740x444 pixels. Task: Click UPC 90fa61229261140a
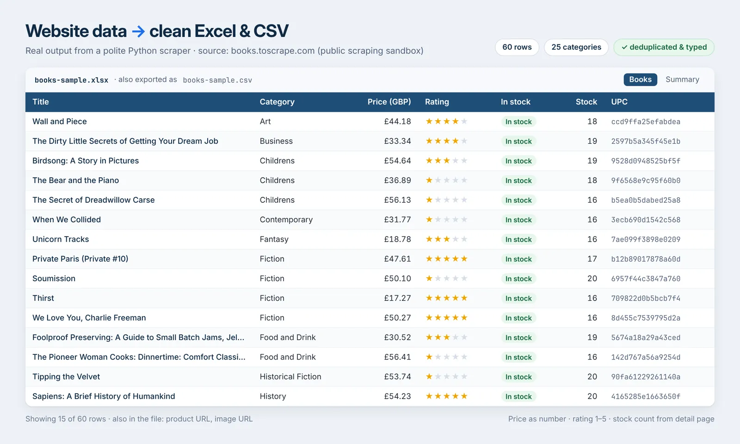click(x=646, y=377)
